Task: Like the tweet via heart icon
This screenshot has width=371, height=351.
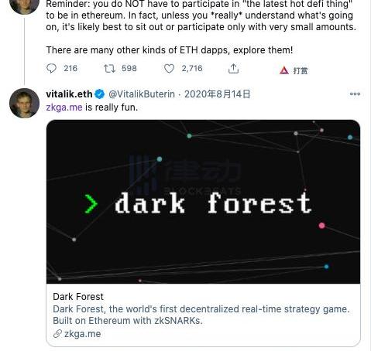Action: point(169,69)
